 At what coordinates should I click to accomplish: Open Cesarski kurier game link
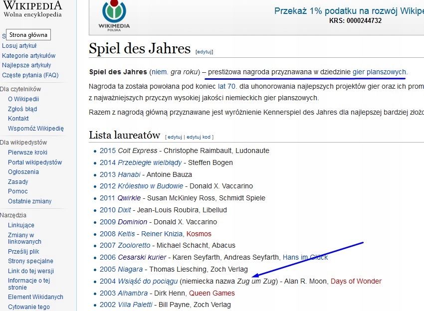pos(142,257)
